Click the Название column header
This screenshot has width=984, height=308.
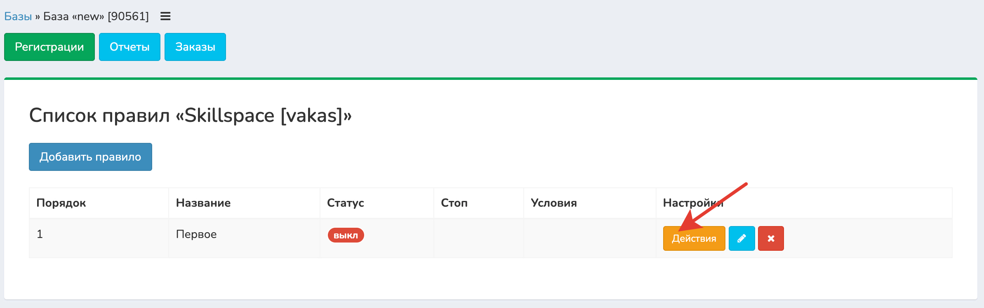tap(203, 203)
